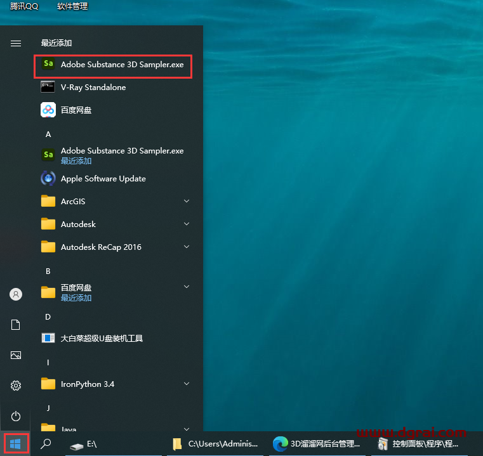Launch V-Ray Standalone from recently added
Screen dimensions: 483x456
pos(114,87)
